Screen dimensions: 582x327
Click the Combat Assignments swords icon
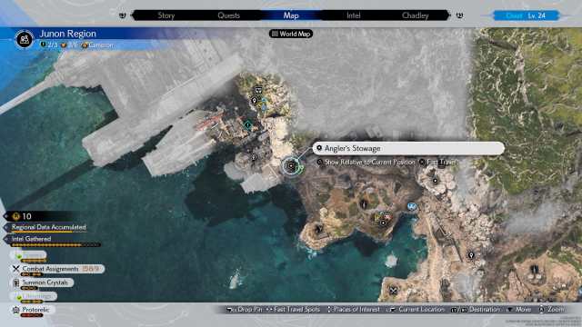click(x=15, y=269)
